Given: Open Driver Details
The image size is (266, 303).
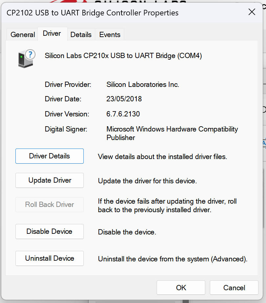Looking at the screenshot, I should pyautogui.click(x=50, y=156).
